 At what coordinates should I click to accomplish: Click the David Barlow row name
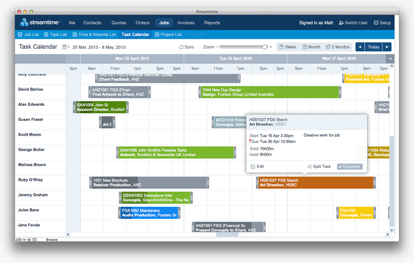31,89
